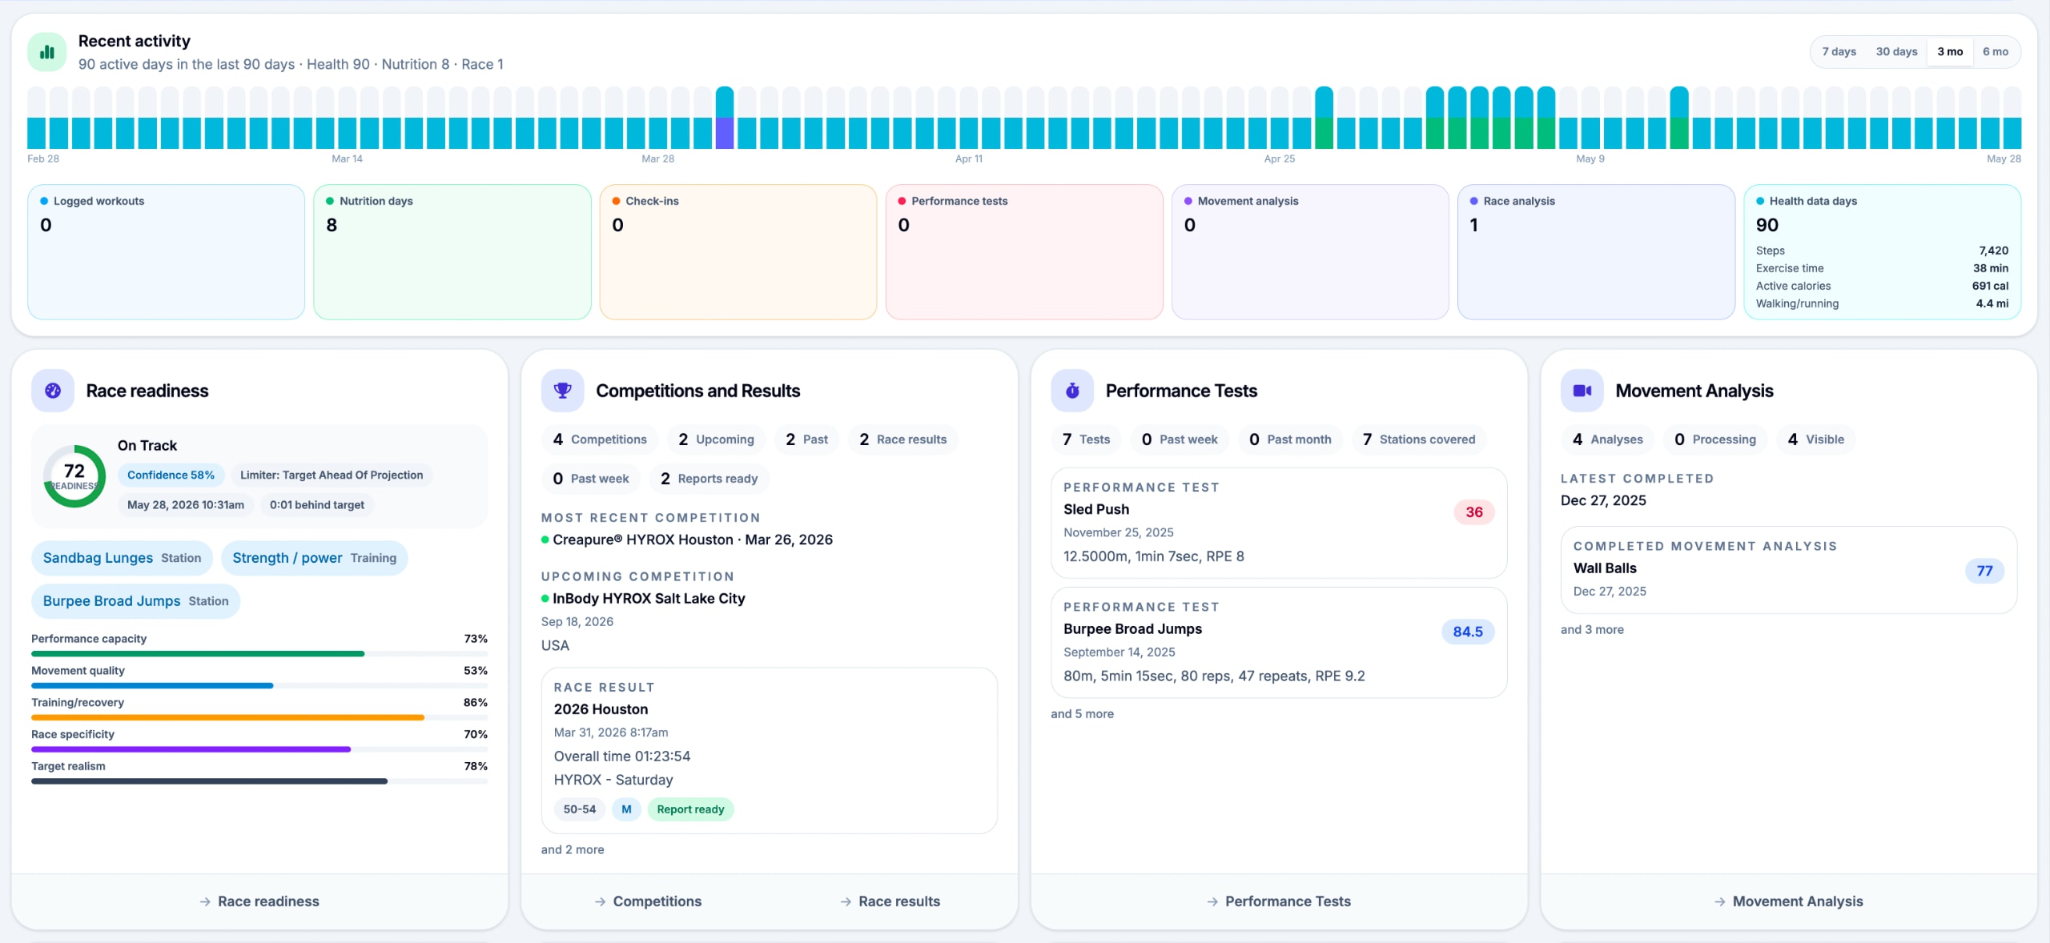Select the Sandbag Lunges Station chip
This screenshot has width=2050, height=943.
pos(122,559)
